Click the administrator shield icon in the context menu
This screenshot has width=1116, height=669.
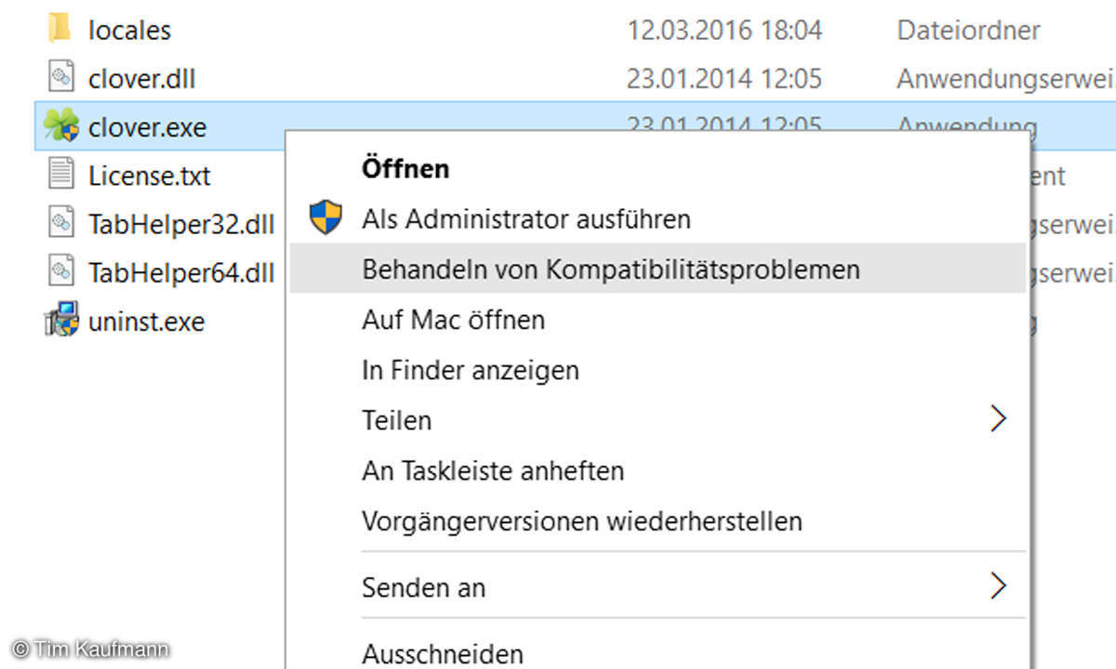pos(325,218)
